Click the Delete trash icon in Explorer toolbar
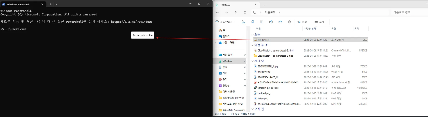Image resolution: width=428 pixels, height=117 pixels. click(x=289, y=22)
